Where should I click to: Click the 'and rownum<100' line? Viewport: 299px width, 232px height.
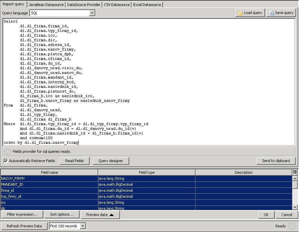tap(36, 138)
